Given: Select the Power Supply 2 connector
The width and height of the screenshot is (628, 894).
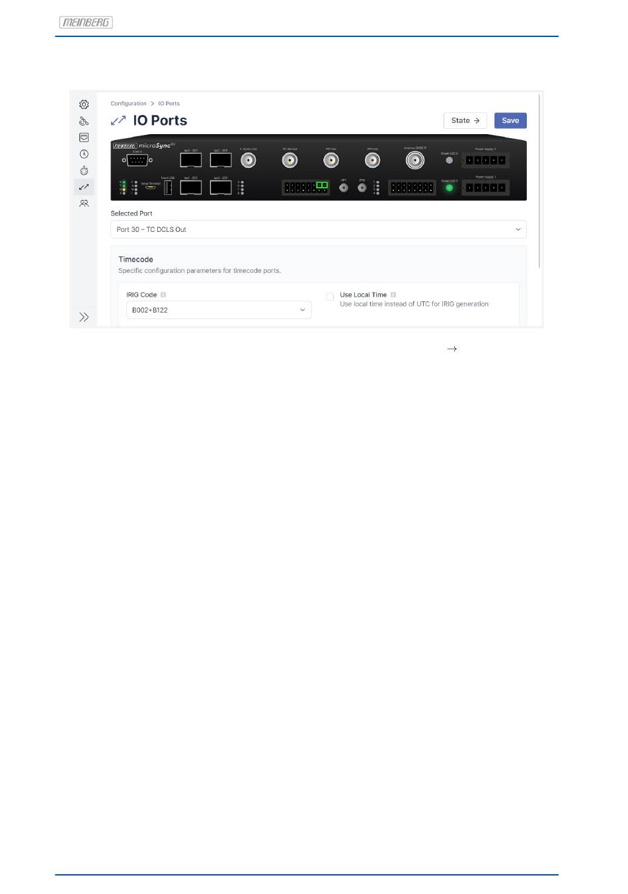Looking at the screenshot, I should [485, 161].
